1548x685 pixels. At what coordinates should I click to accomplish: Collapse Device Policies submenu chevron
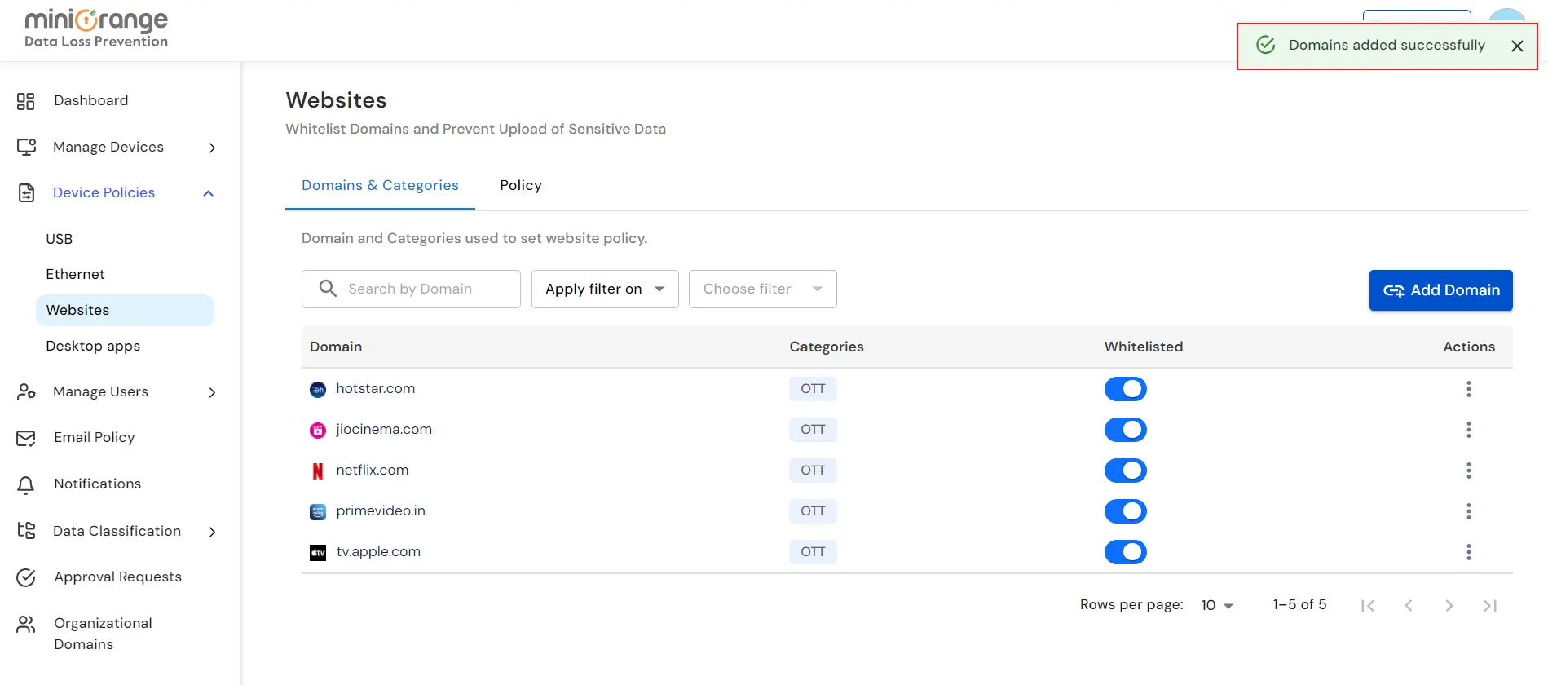(209, 193)
